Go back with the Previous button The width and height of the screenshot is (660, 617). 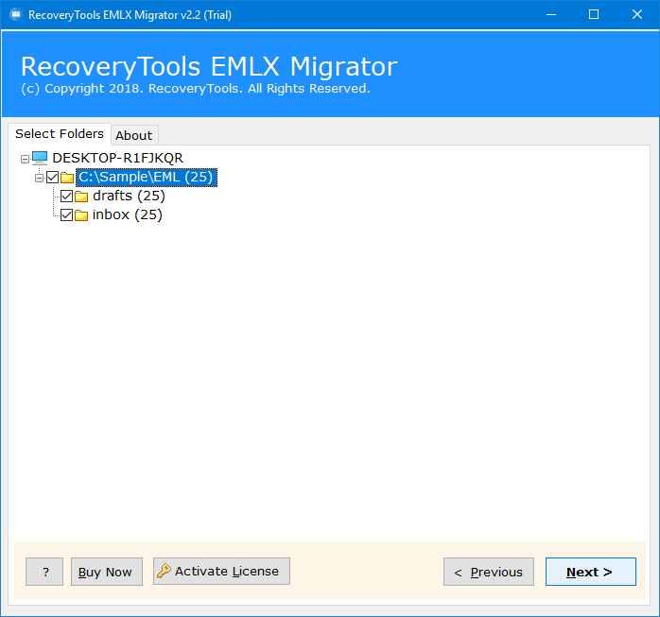pyautogui.click(x=489, y=572)
